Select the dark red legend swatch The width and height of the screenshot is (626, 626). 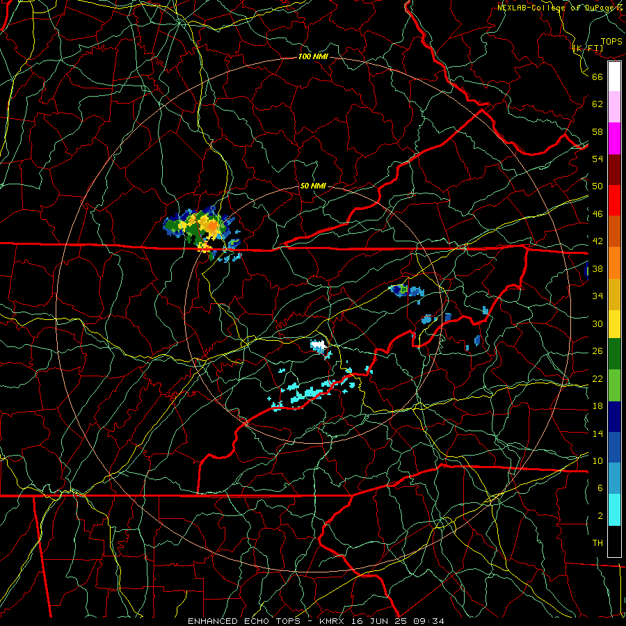614,169
